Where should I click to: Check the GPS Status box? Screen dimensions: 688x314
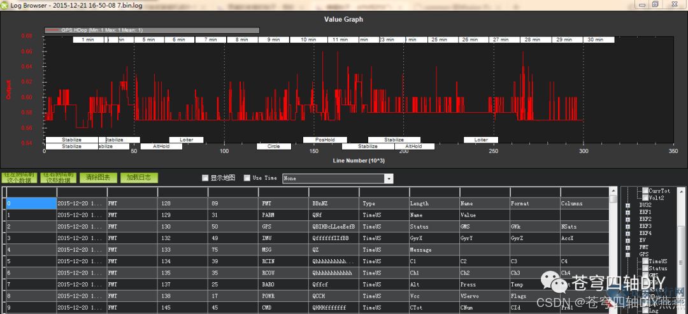(645, 268)
